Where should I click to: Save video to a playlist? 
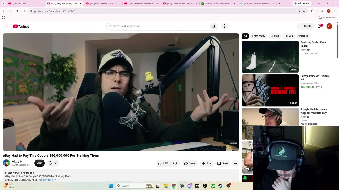[222, 163]
